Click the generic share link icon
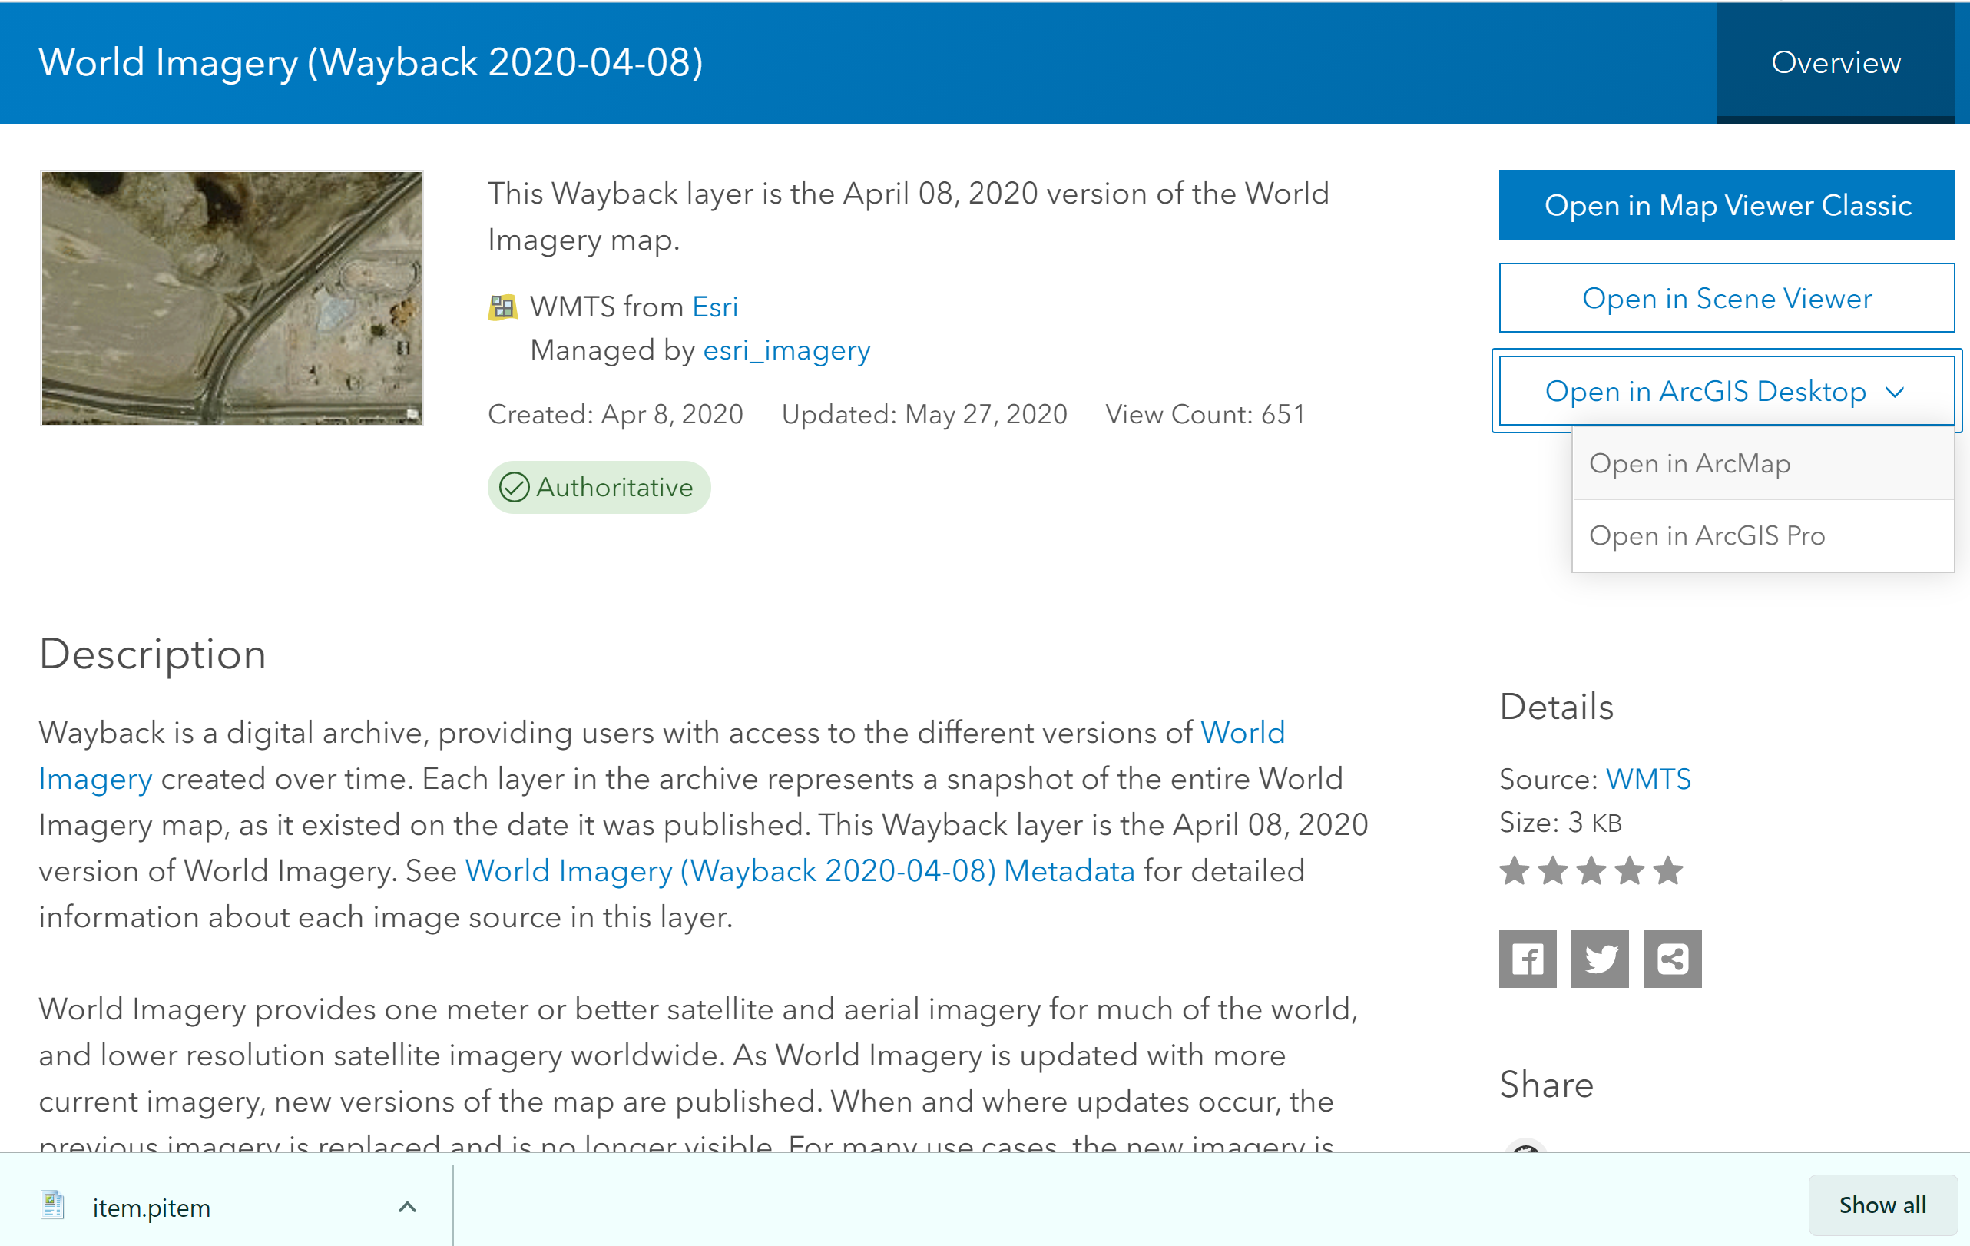The height and width of the screenshot is (1246, 1970). click(x=1672, y=958)
